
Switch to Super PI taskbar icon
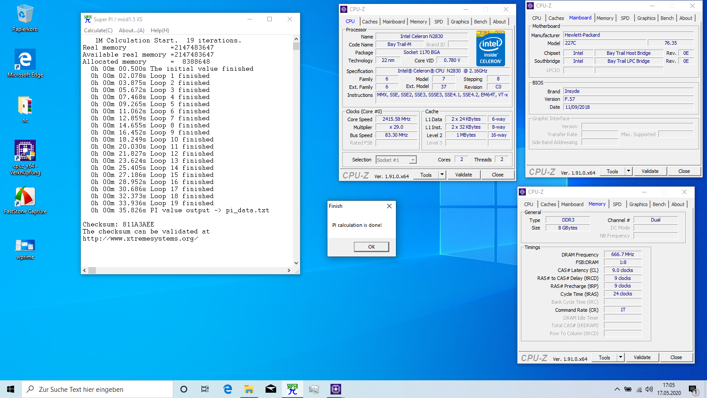[293, 389]
